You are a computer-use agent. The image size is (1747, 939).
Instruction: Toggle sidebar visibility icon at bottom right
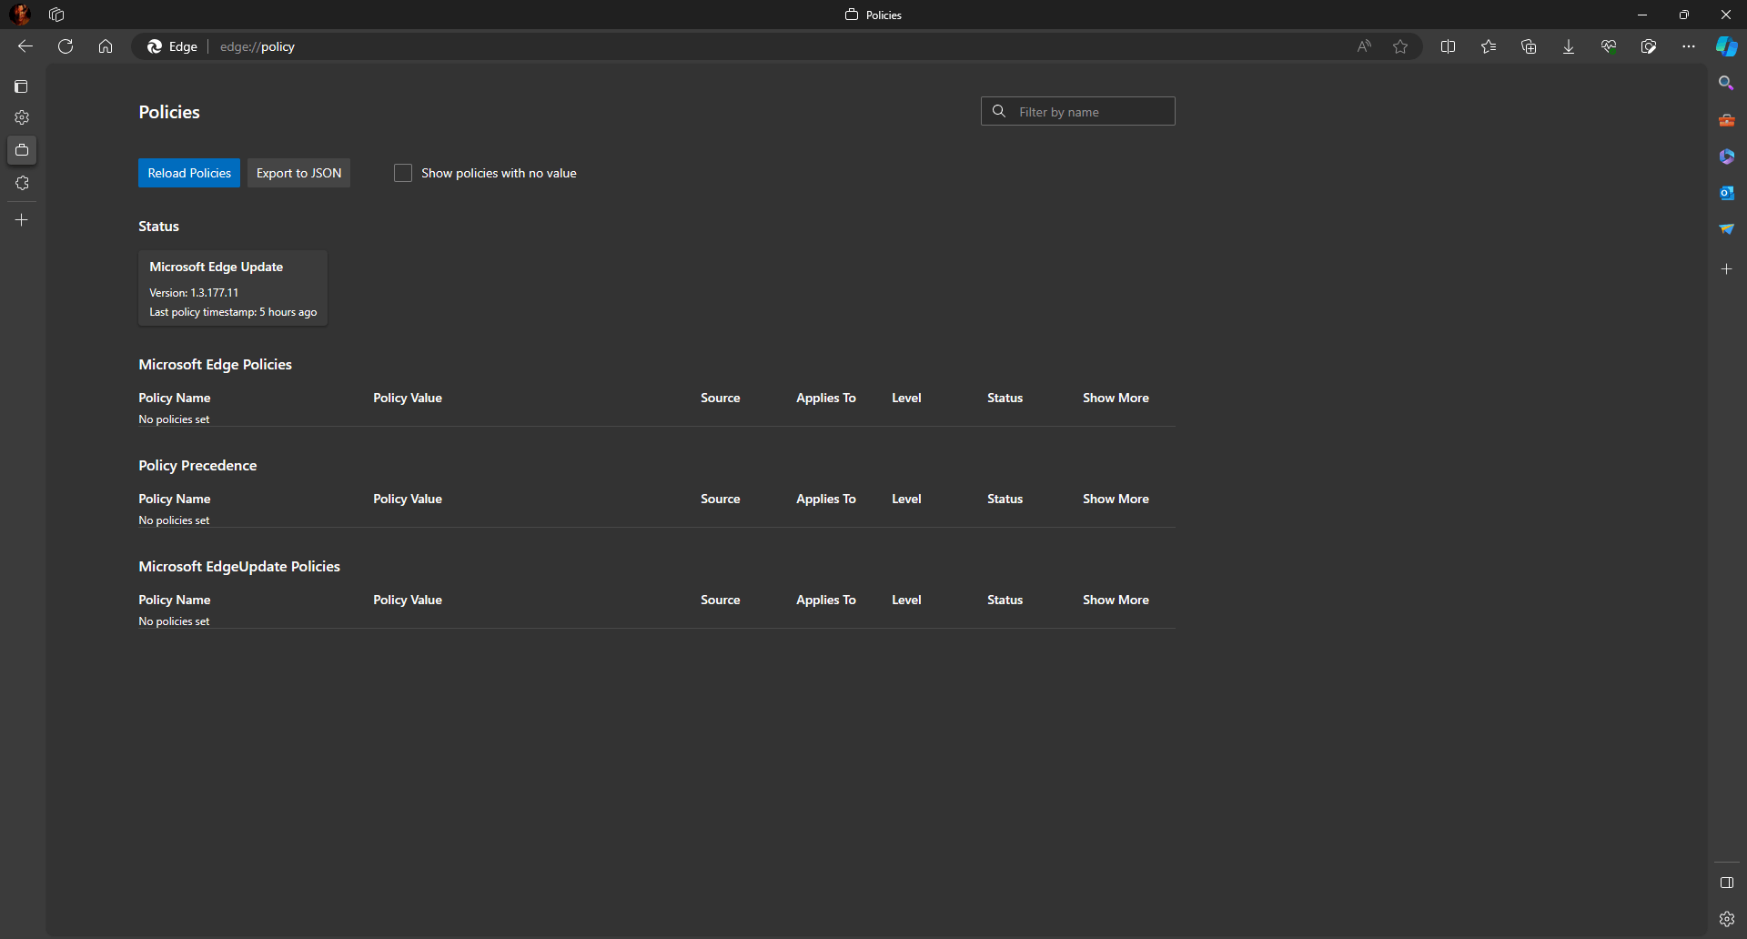[1726, 883]
